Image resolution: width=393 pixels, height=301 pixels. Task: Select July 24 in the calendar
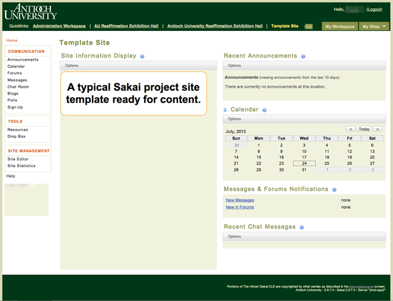coord(304,163)
